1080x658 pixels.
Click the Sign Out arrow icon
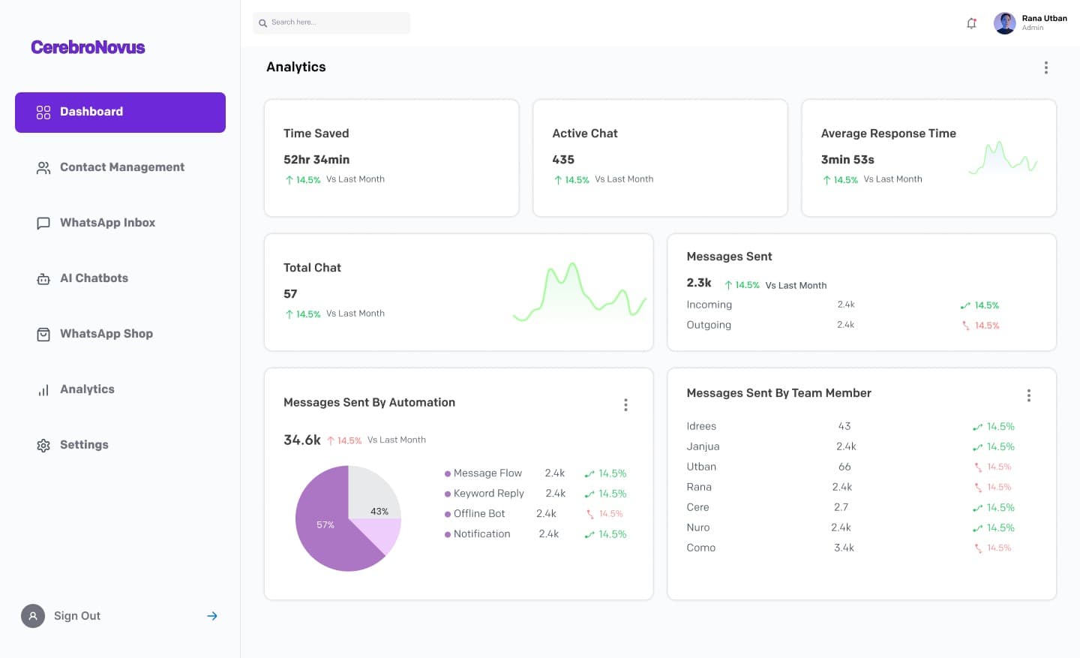[212, 616]
